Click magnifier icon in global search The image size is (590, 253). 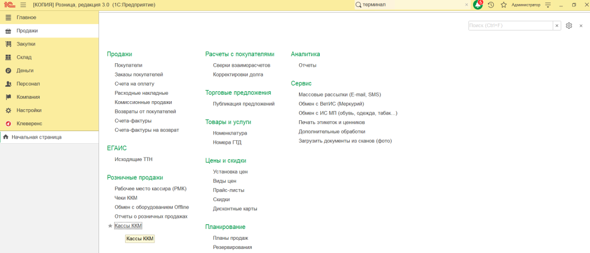pos(358,5)
